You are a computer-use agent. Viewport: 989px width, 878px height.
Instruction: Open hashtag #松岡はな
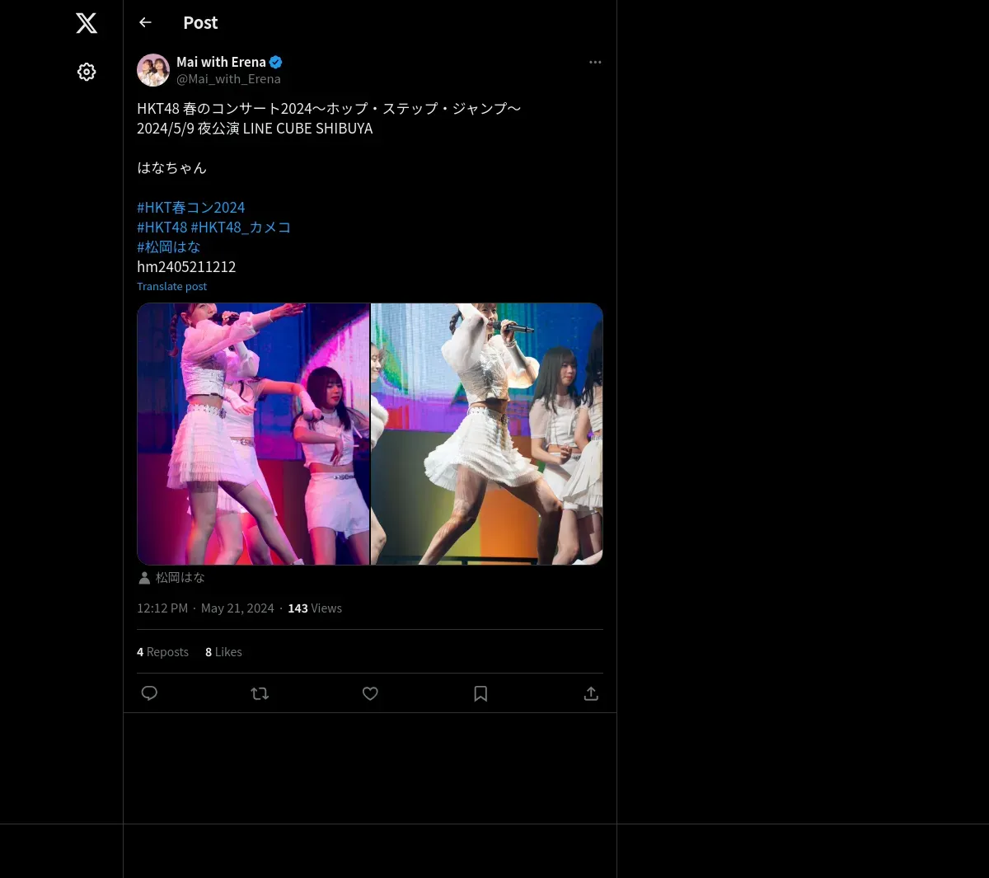(x=169, y=247)
